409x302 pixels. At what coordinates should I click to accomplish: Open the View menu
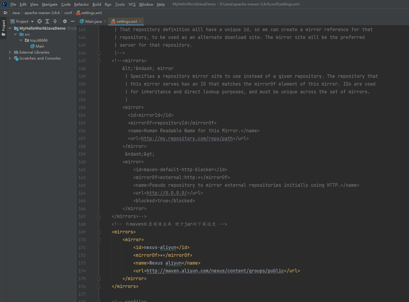34,4
